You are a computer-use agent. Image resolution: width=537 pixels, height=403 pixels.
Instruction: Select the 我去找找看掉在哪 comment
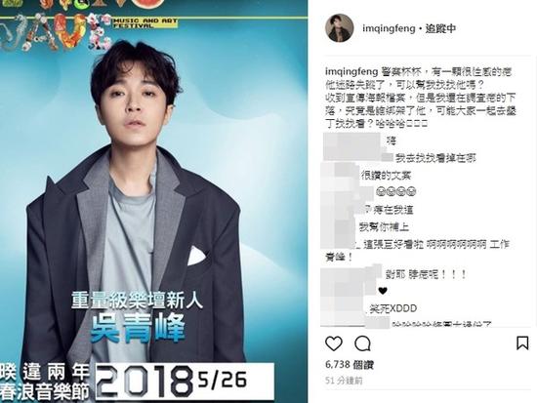(435, 158)
